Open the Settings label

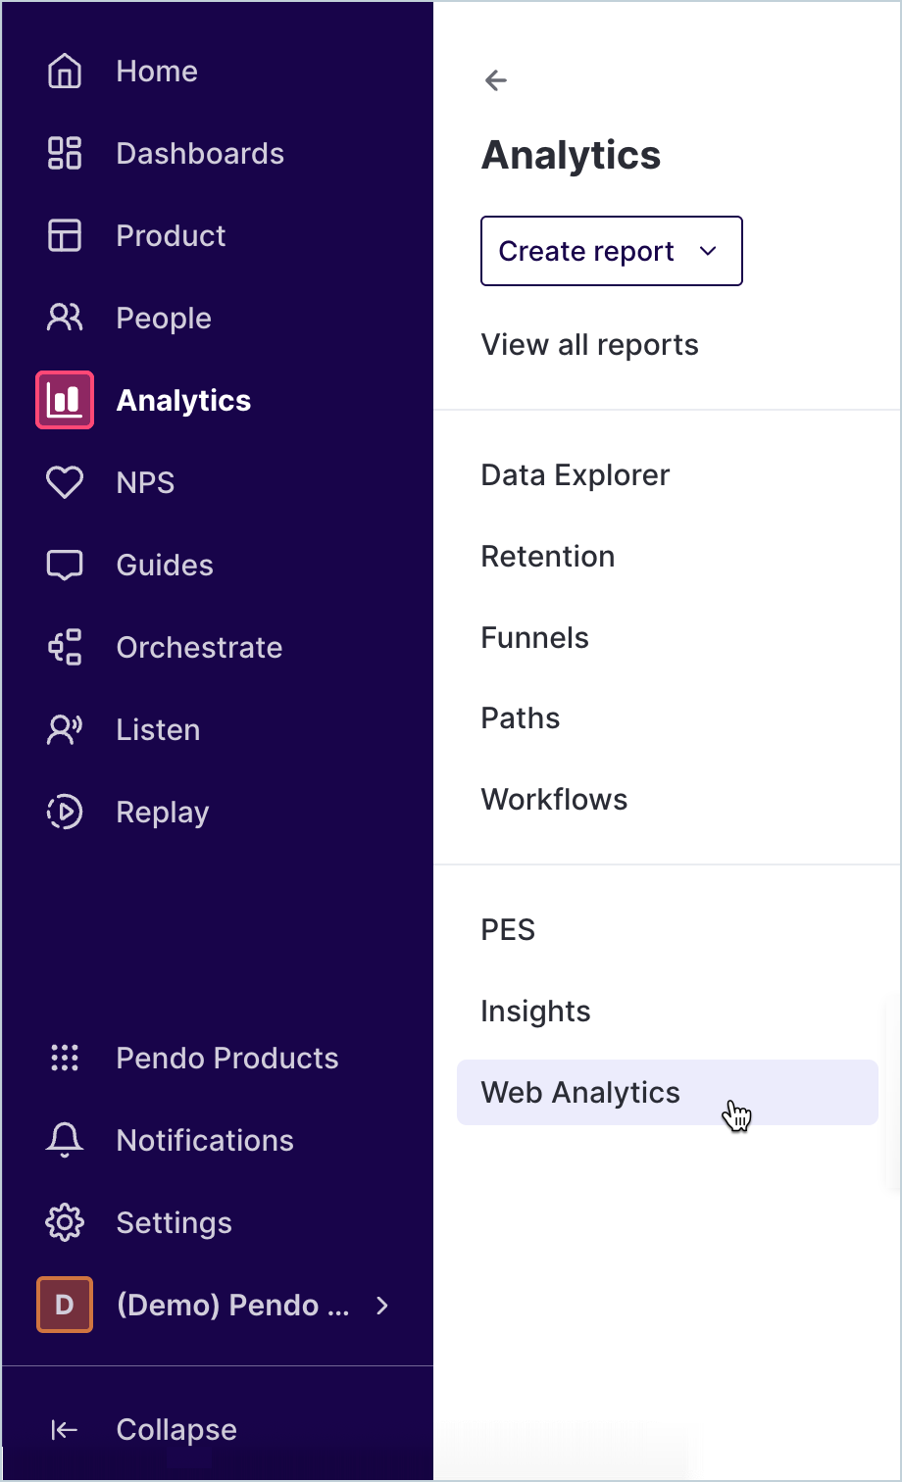(174, 1223)
